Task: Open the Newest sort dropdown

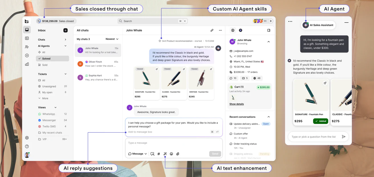Action: (112, 39)
